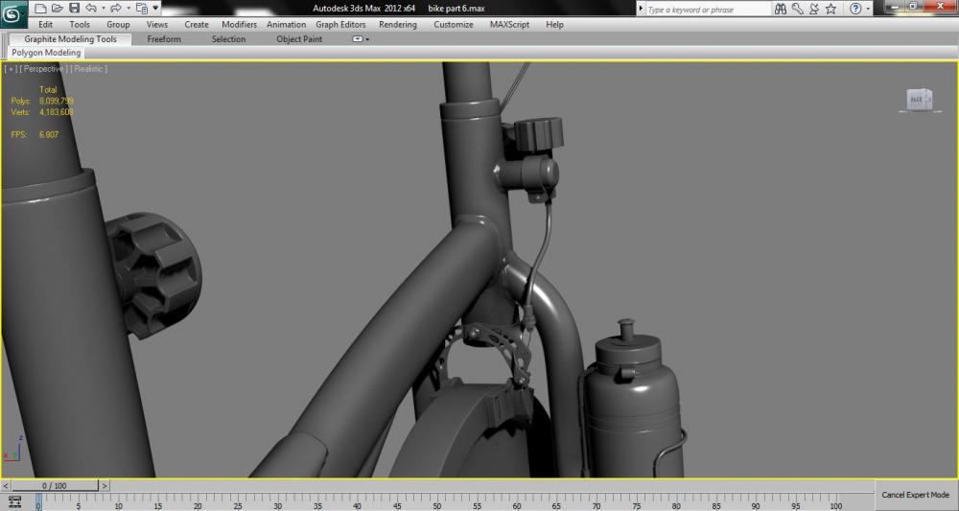Click Cancel Expert Mode button
Screen dimensions: 959x511
pos(915,495)
